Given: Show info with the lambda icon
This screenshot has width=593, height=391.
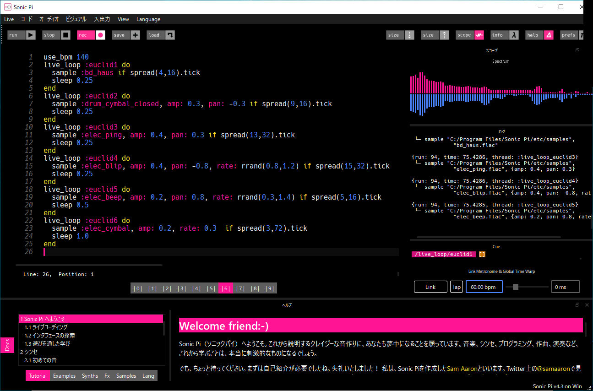Looking at the screenshot, I should pyautogui.click(x=514, y=35).
